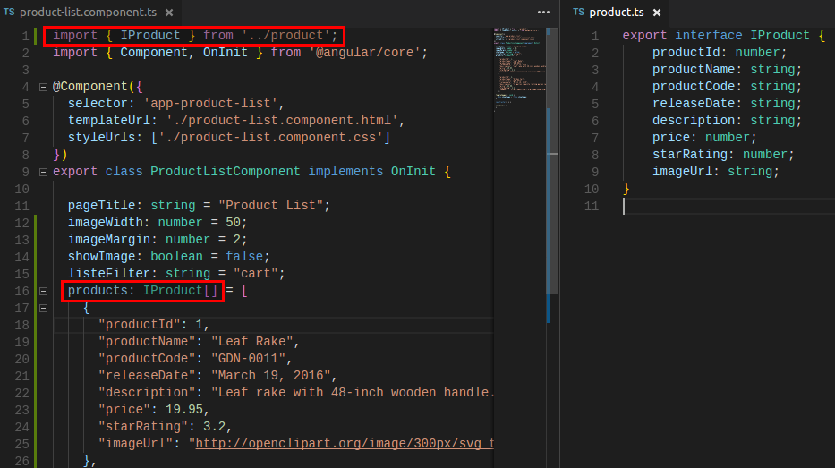
Task: Click the TS icon on product-list.component.ts tab
Action: point(9,13)
